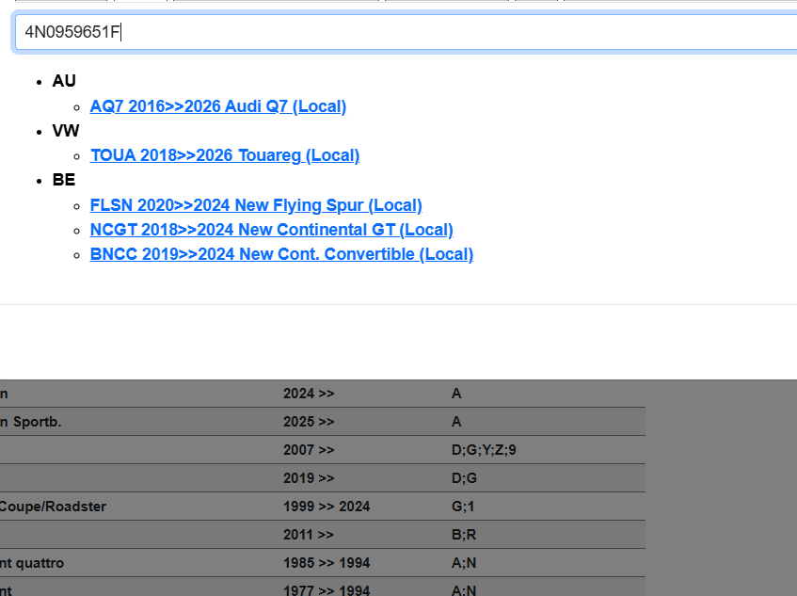This screenshot has height=596, width=797.
Task: Select the 2007 >> year cell
Action: click(x=309, y=450)
